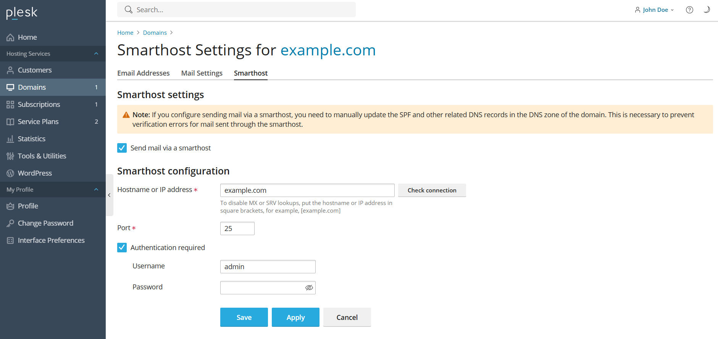This screenshot has height=339, width=718.
Task: Click the Port input field
Action: point(237,228)
